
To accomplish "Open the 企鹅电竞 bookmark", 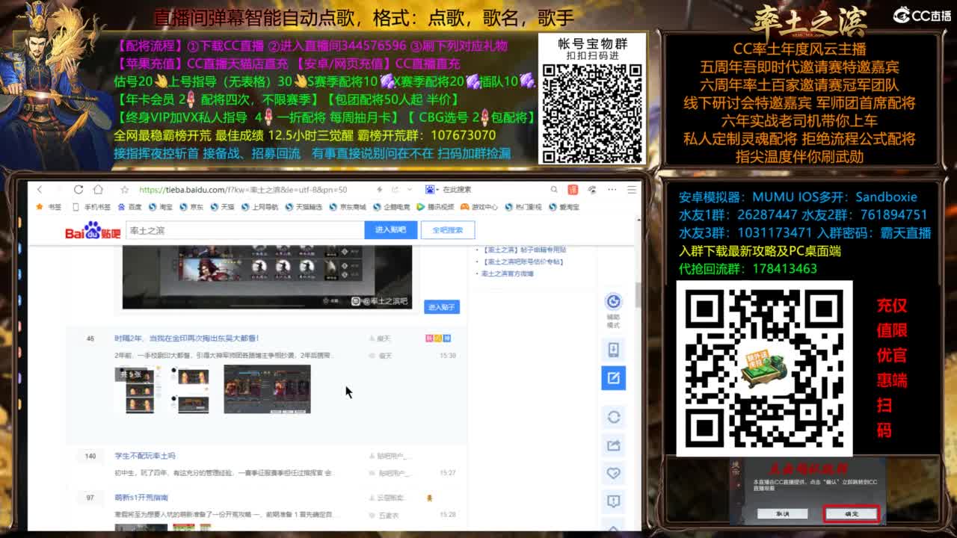I will pyautogui.click(x=392, y=207).
